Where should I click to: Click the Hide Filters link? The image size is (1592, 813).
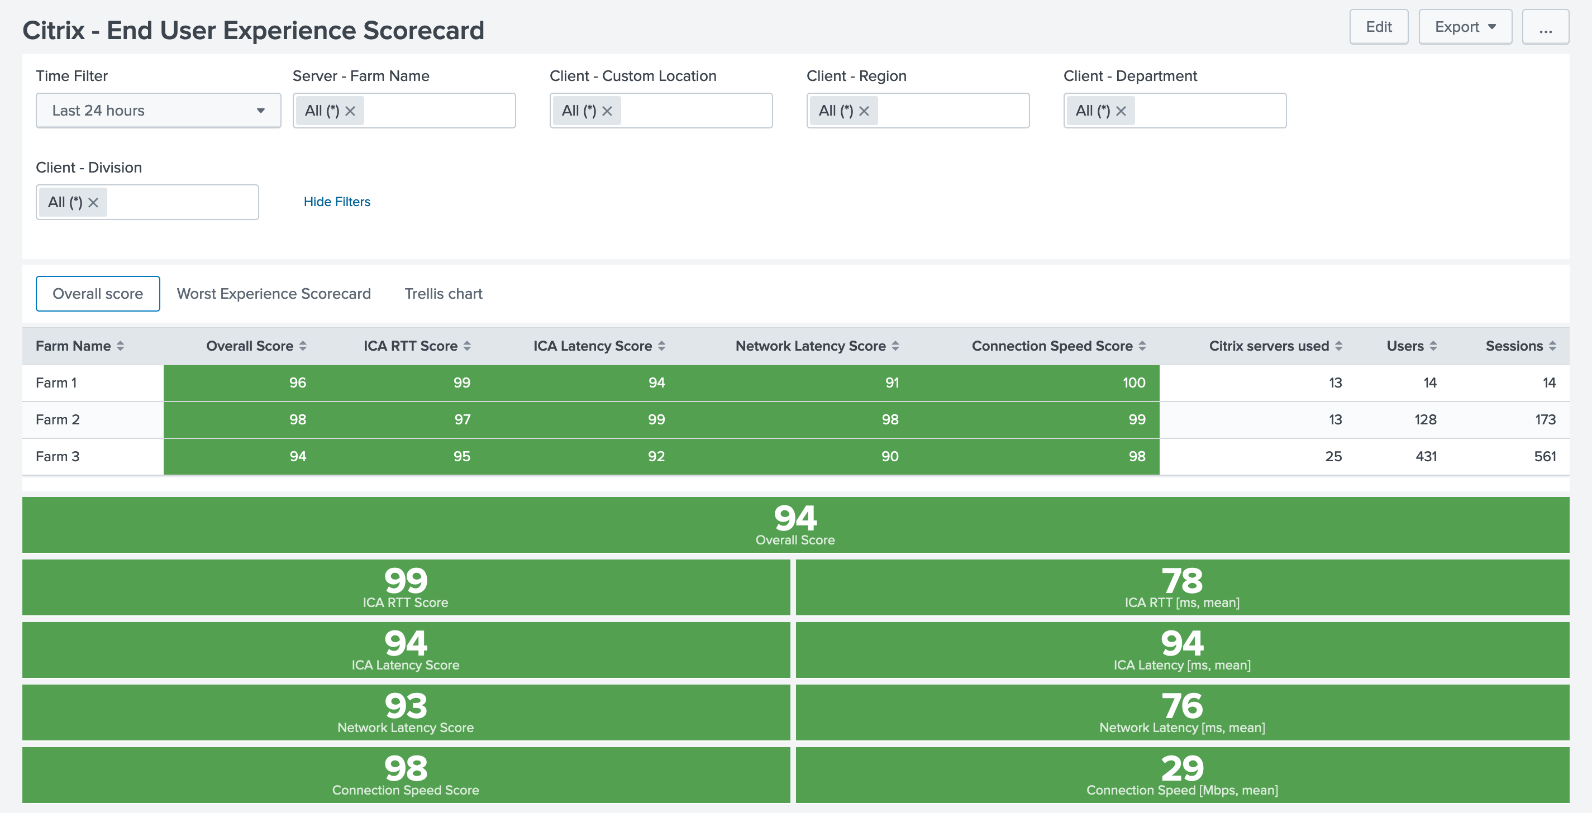(x=337, y=202)
